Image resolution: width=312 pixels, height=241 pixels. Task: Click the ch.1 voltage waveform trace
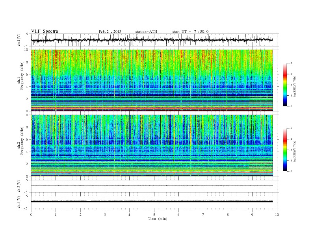[x=152, y=40]
